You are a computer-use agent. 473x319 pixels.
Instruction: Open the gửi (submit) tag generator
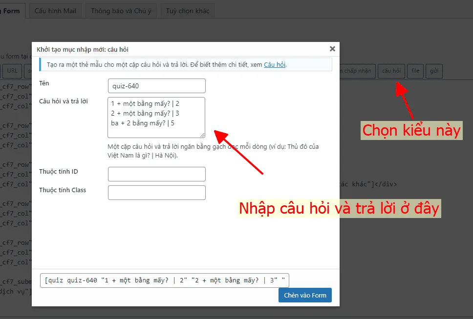(x=434, y=71)
